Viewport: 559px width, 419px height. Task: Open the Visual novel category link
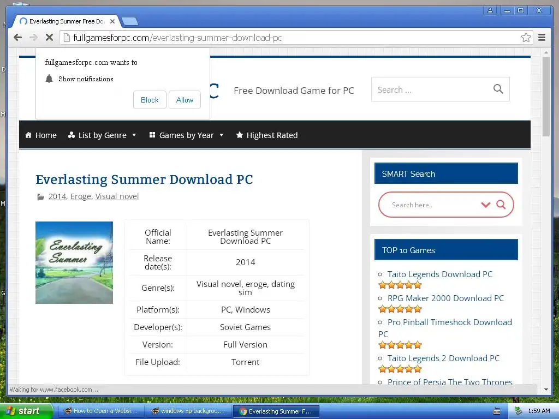tap(117, 196)
